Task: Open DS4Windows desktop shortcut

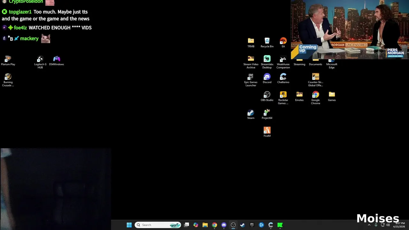Action: [57, 60]
